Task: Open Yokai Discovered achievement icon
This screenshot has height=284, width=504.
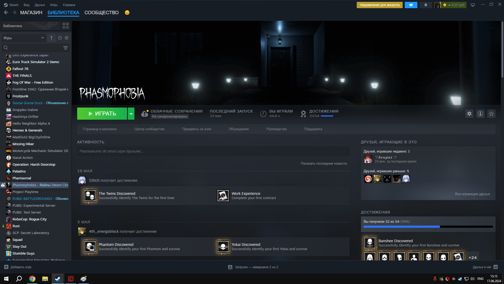Action: point(223,247)
